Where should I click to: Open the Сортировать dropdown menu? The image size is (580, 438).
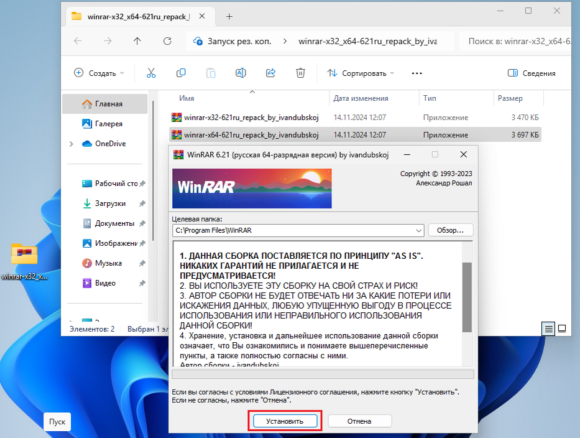(361, 73)
